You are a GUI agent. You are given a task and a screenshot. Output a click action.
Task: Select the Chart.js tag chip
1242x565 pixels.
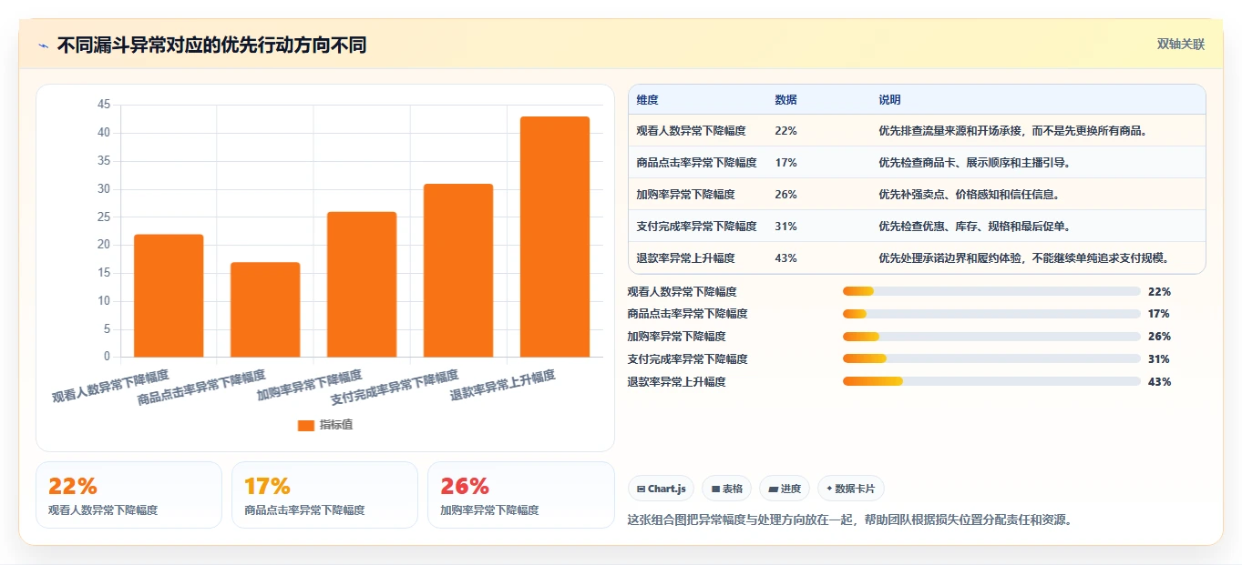point(661,489)
